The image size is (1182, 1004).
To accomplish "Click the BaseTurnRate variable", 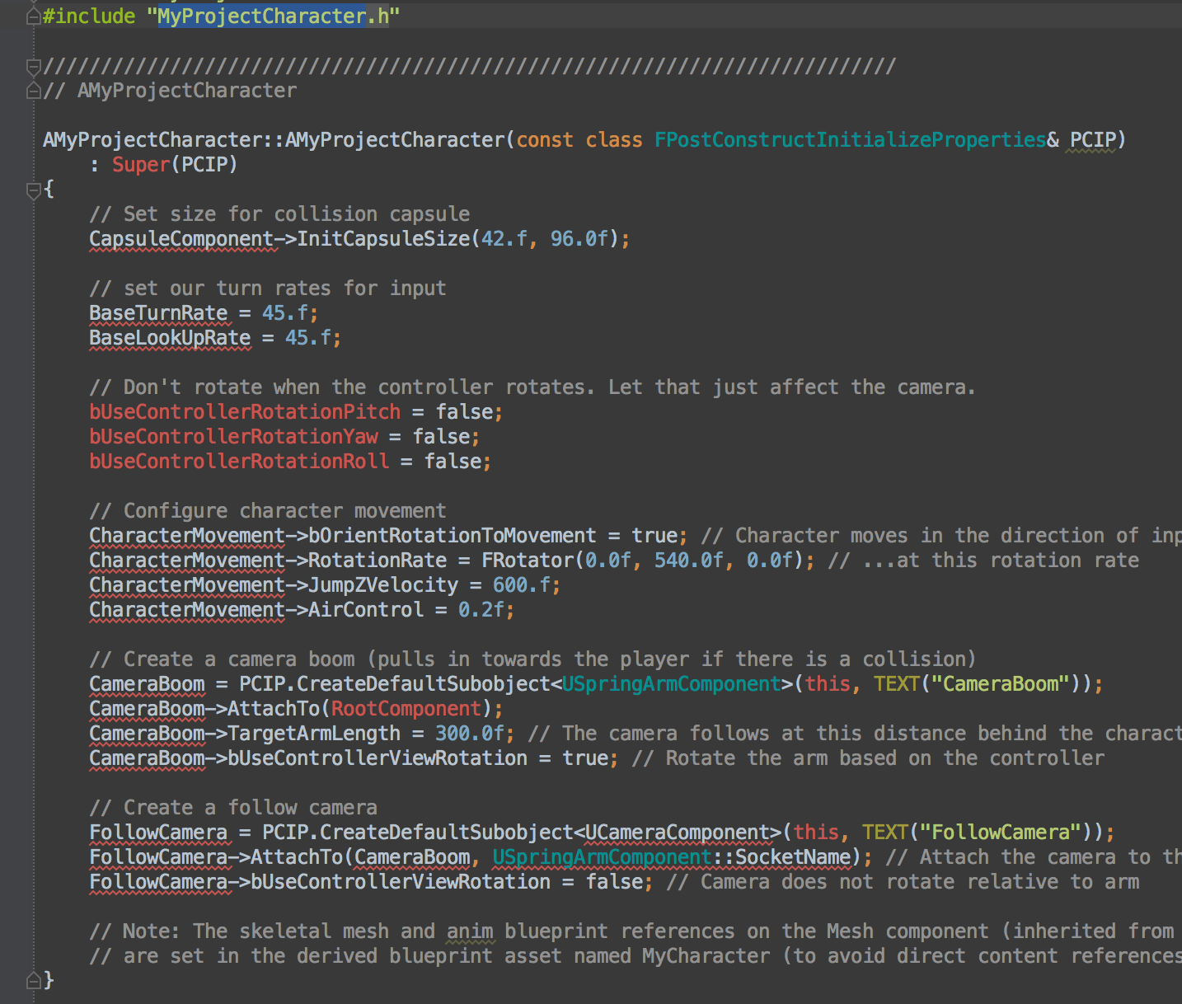I will tap(158, 313).
